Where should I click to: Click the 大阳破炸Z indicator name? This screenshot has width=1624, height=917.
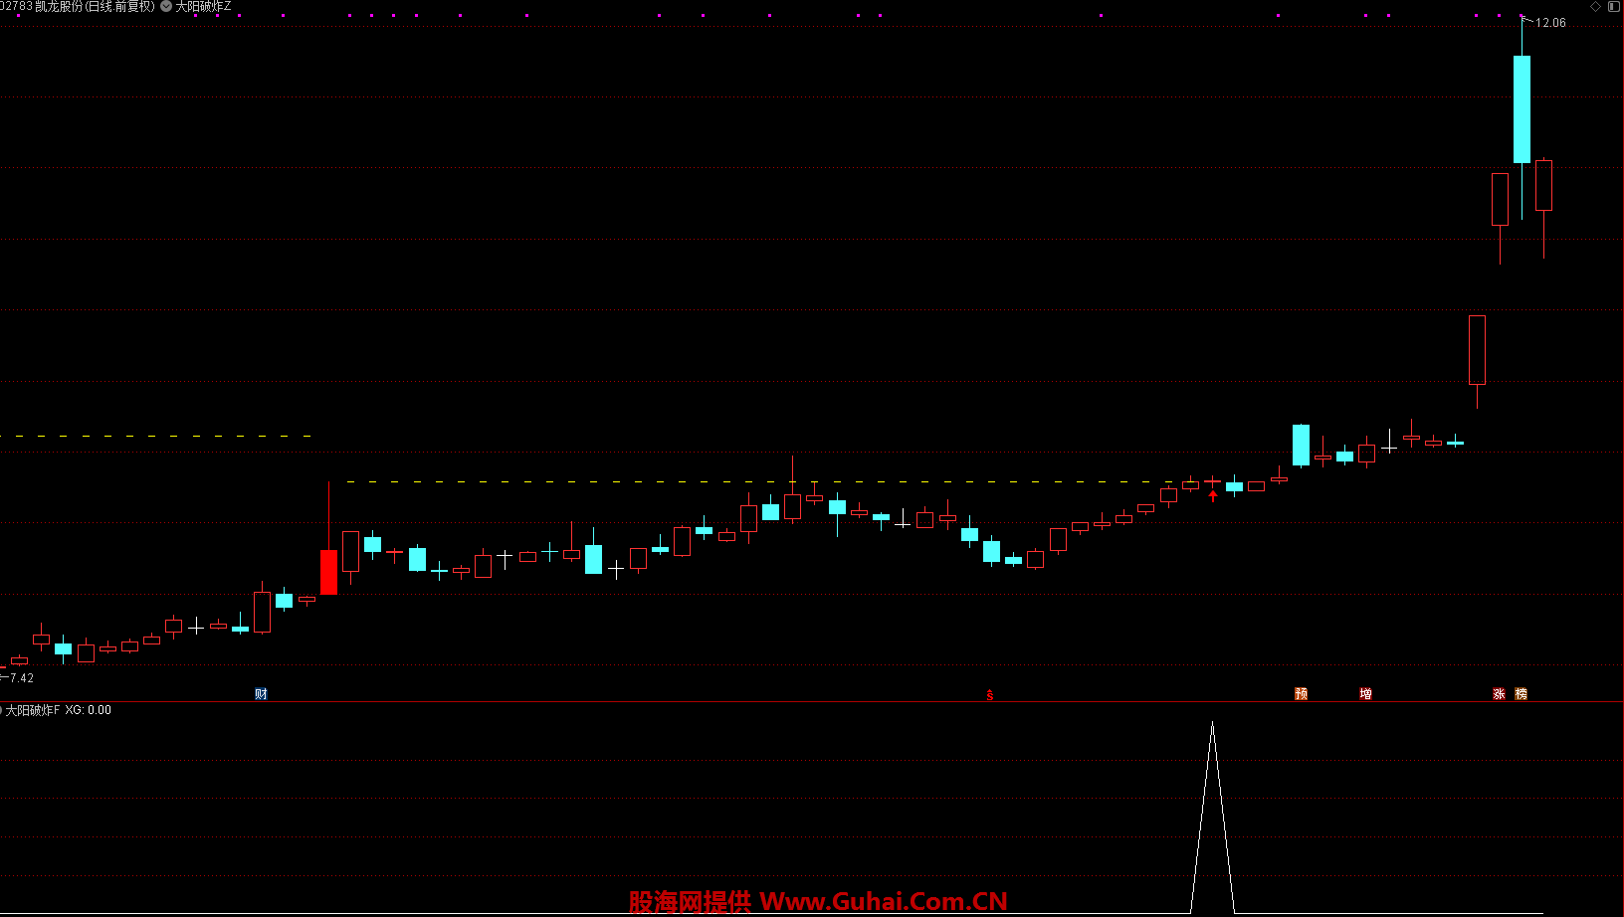click(203, 7)
